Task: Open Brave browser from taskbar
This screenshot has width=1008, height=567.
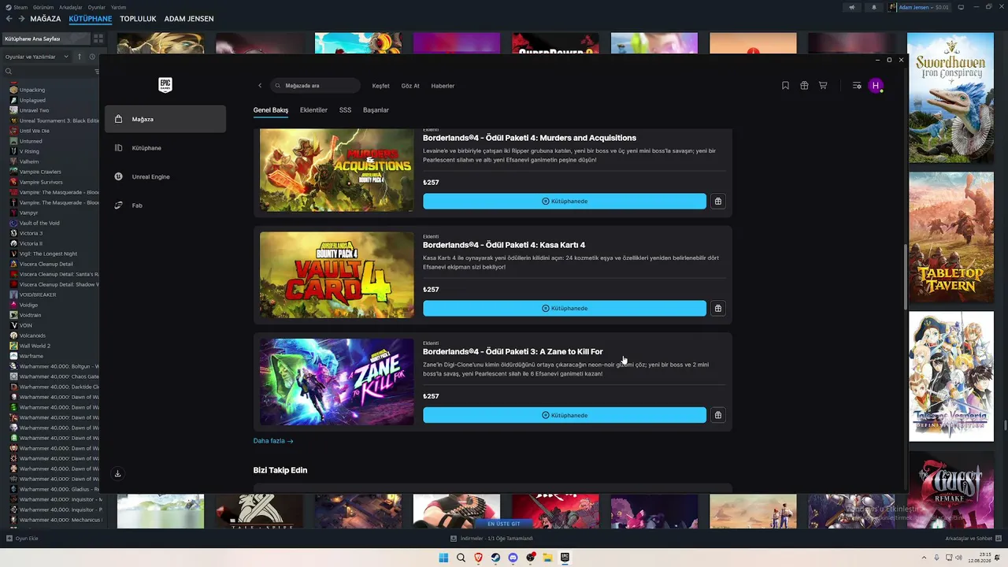Action: click(x=478, y=558)
